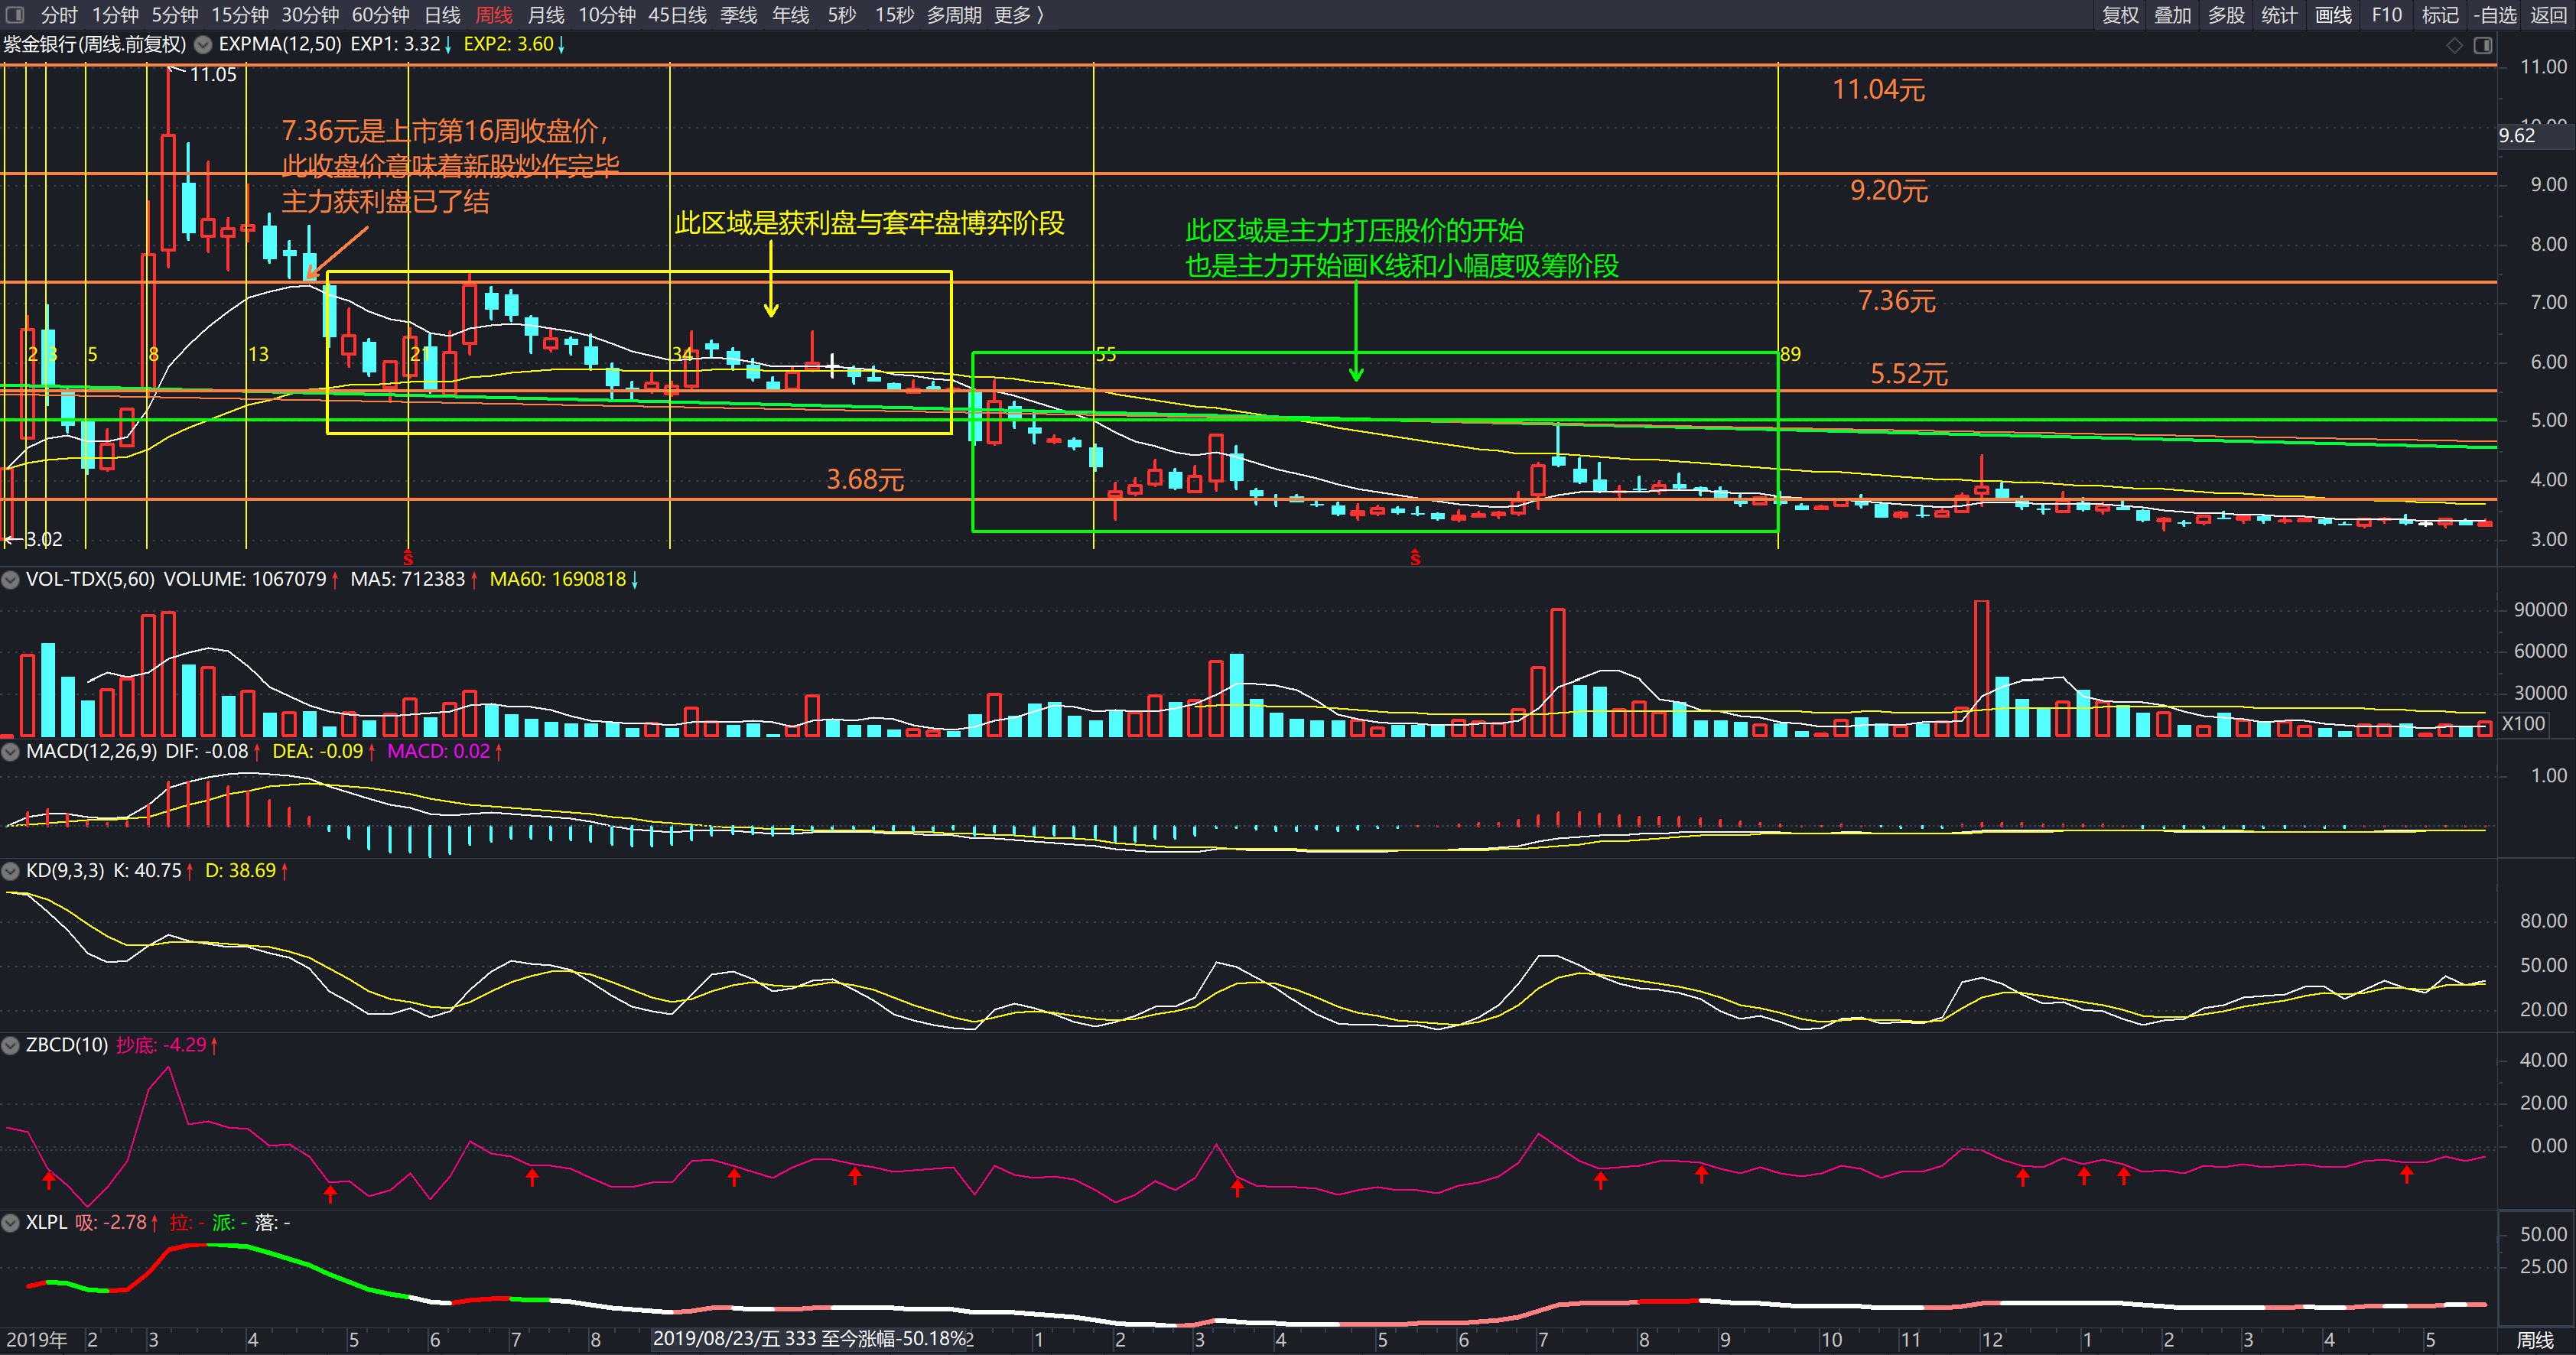This screenshot has height=1355, width=2576.
Task: Toggle X100 volume scale label
Action: (2523, 724)
